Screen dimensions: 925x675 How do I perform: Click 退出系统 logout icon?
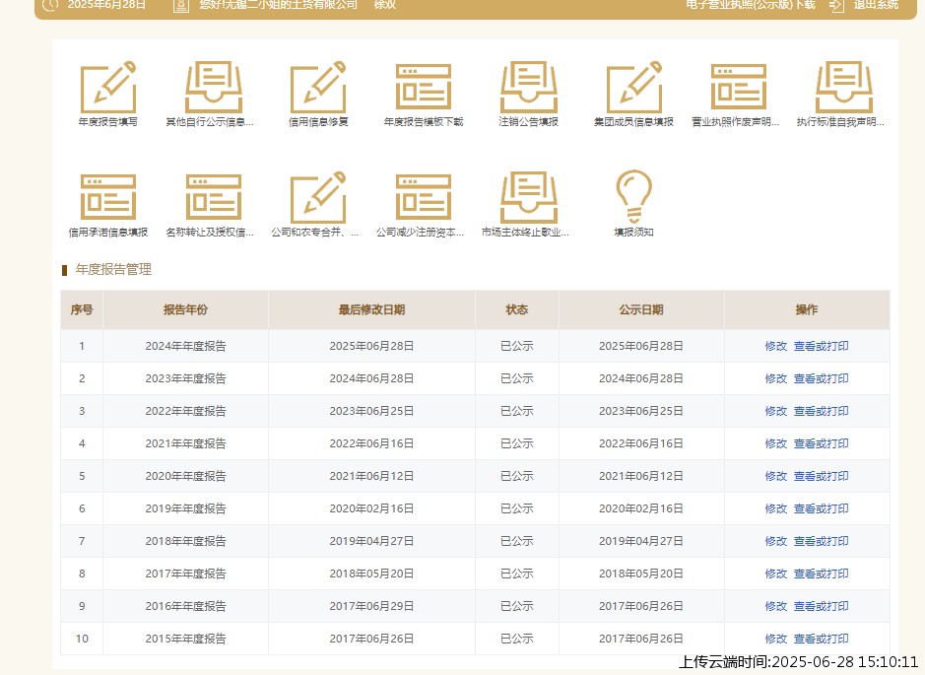(836, 5)
